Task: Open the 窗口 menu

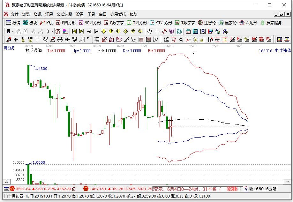Action: tap(102, 14)
